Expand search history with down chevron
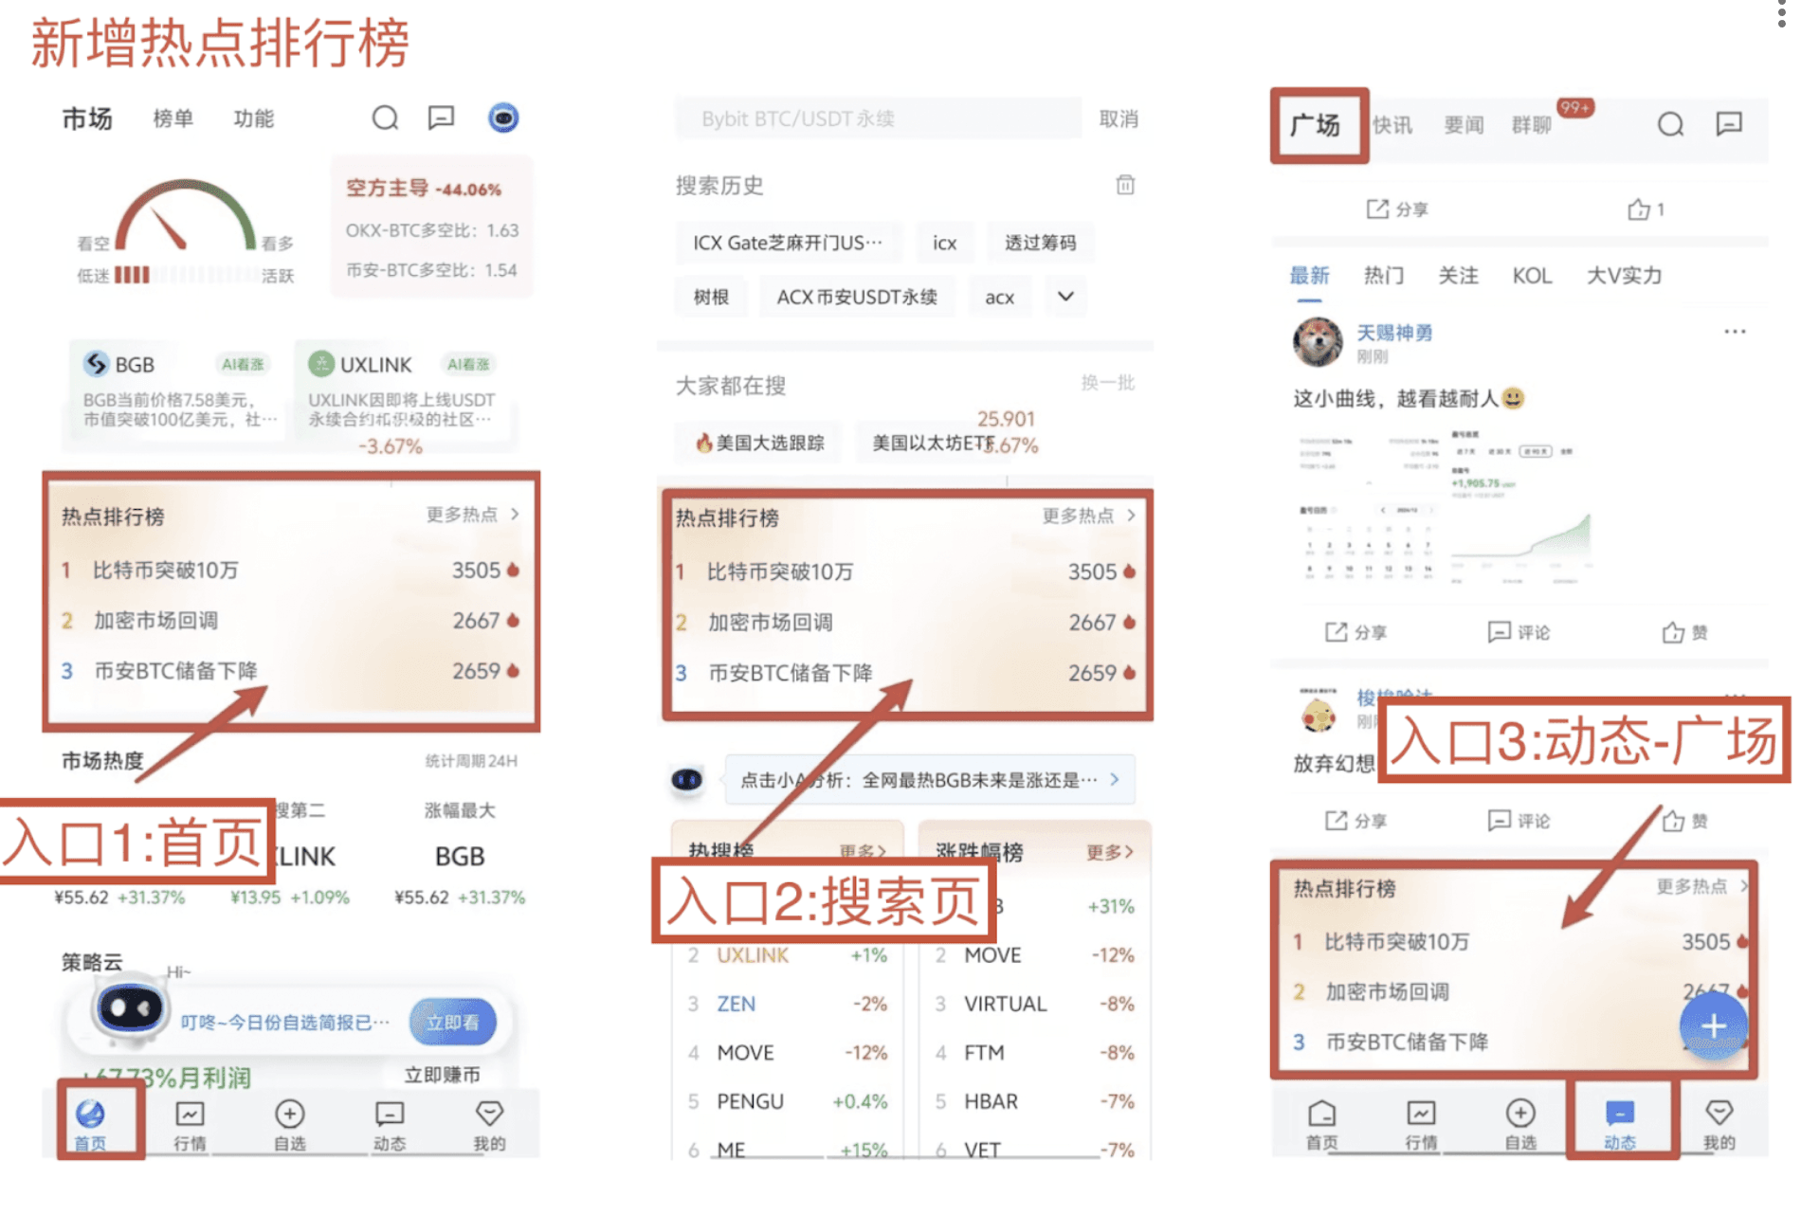Screen dimensions: 1801x1215 (1065, 297)
